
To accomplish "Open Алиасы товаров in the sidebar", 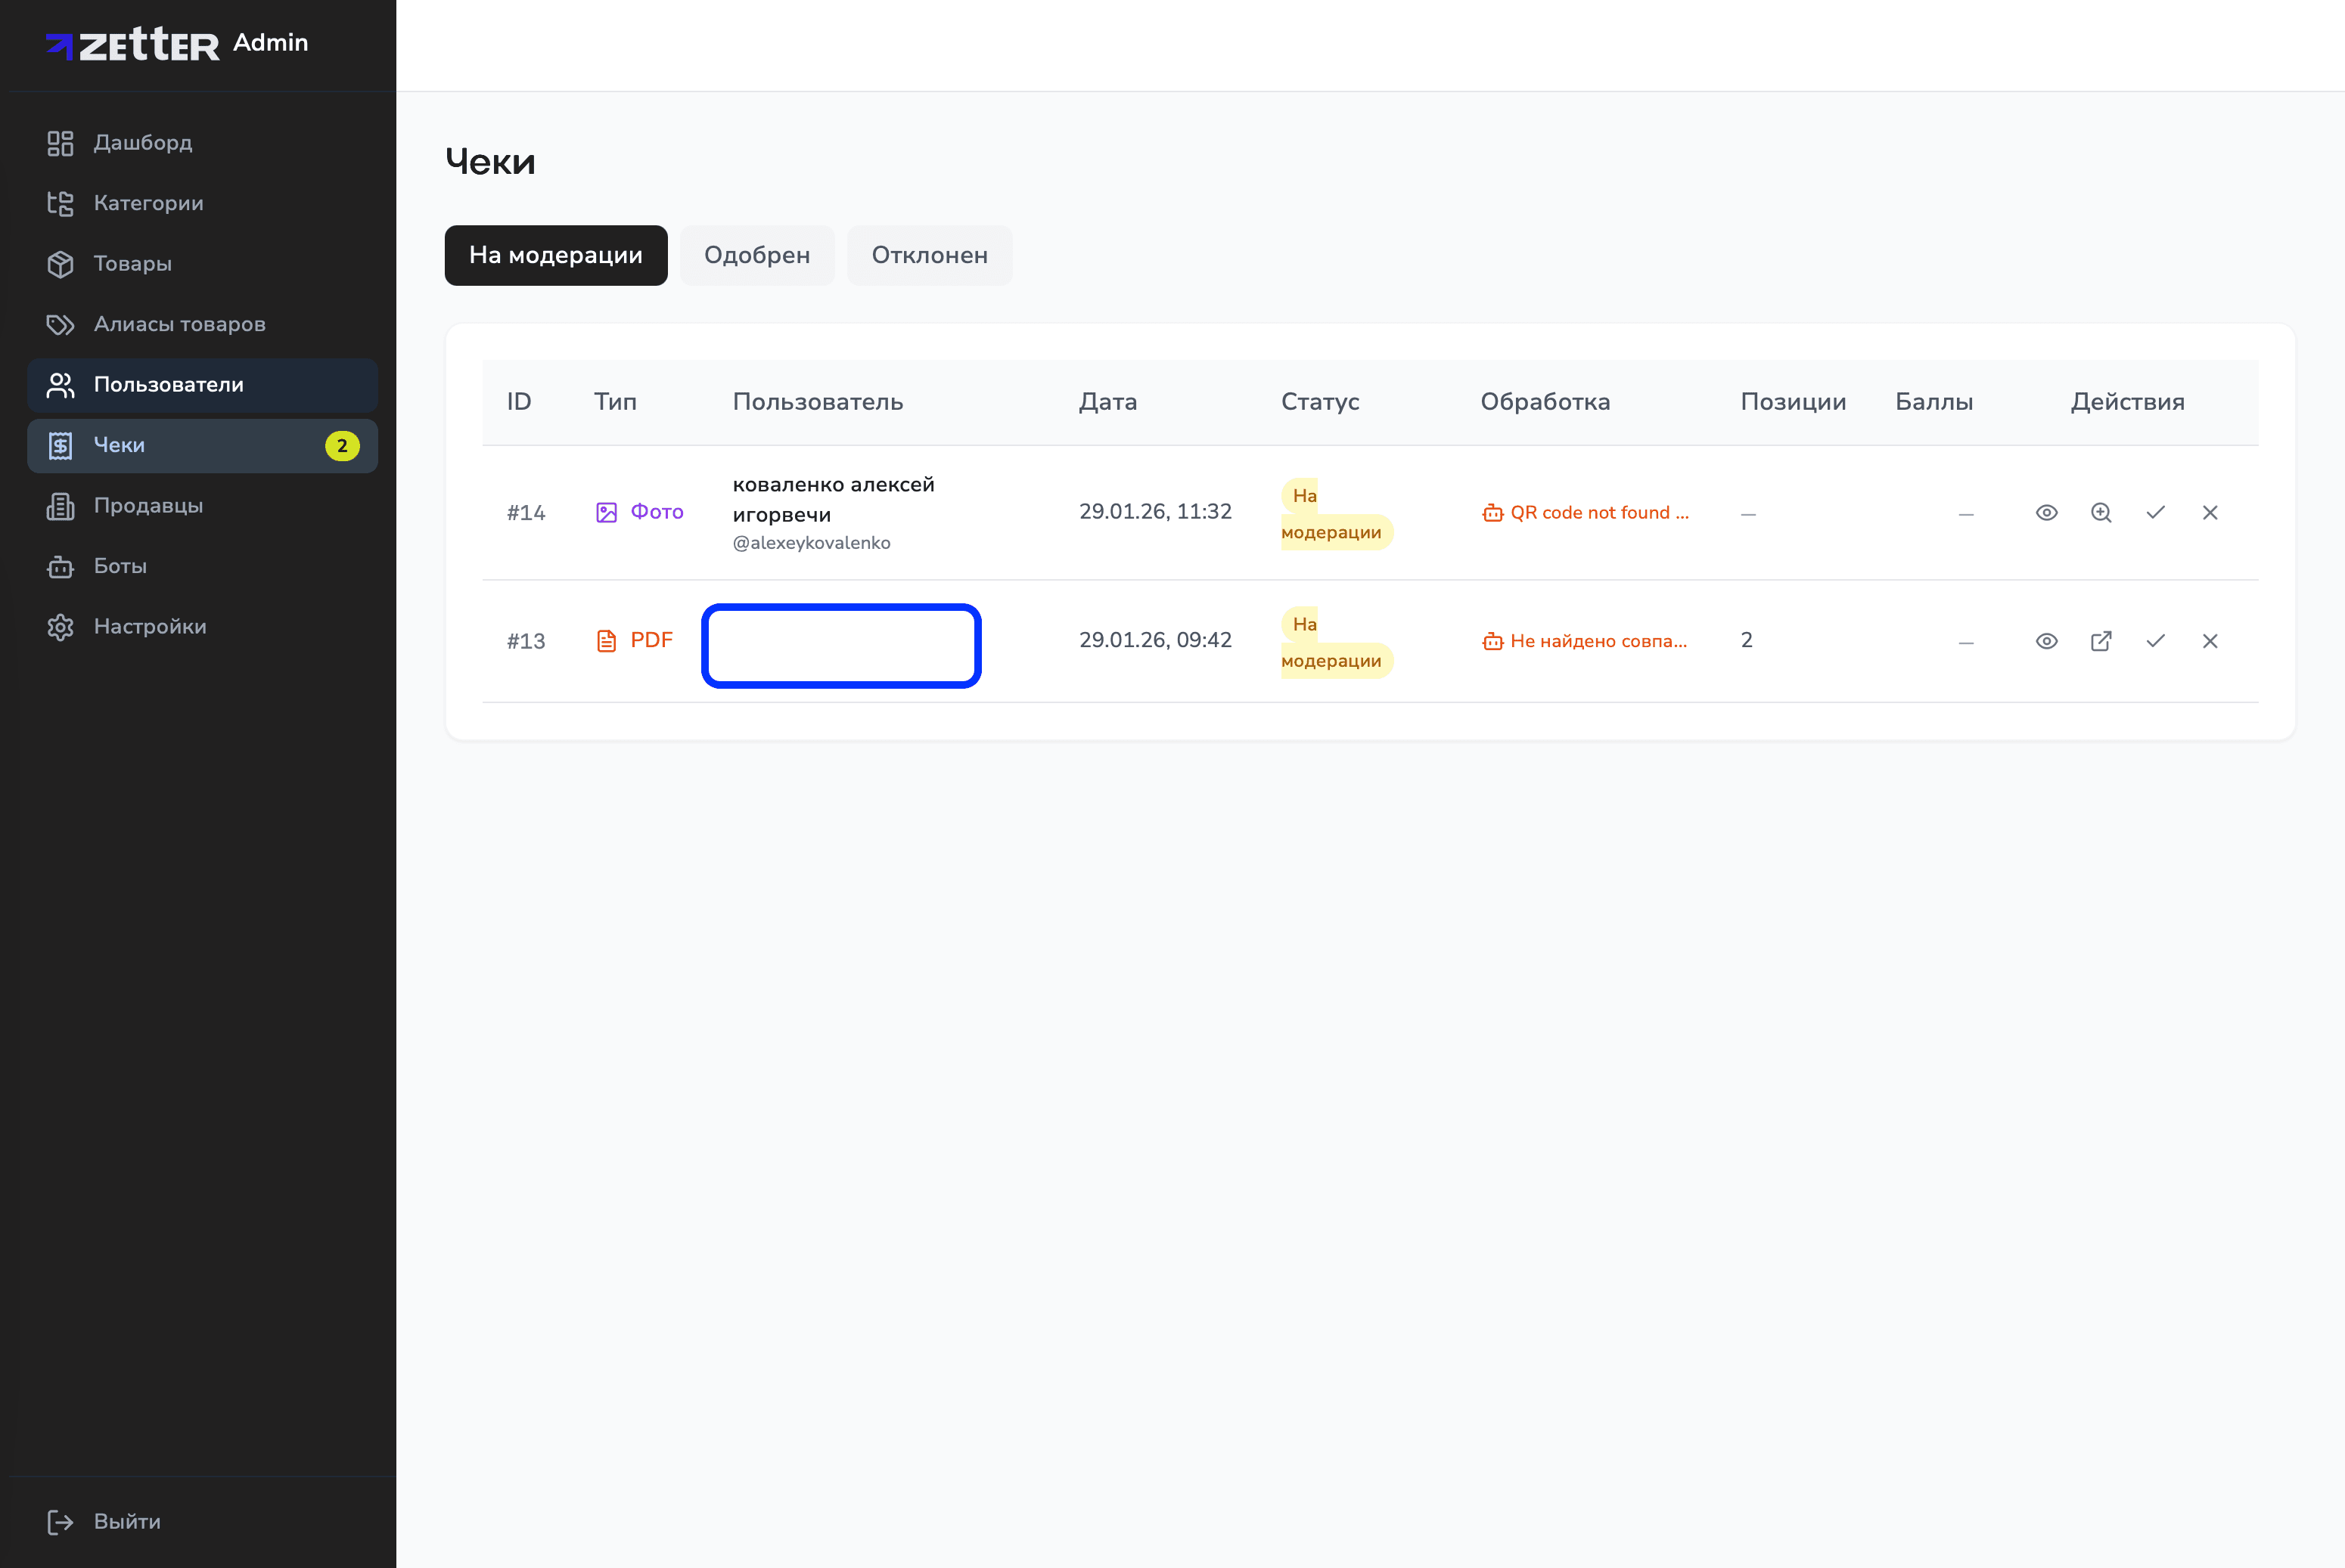I will tap(179, 324).
